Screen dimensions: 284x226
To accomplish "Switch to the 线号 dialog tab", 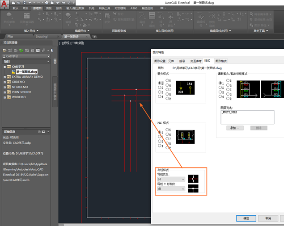I will [182, 61].
